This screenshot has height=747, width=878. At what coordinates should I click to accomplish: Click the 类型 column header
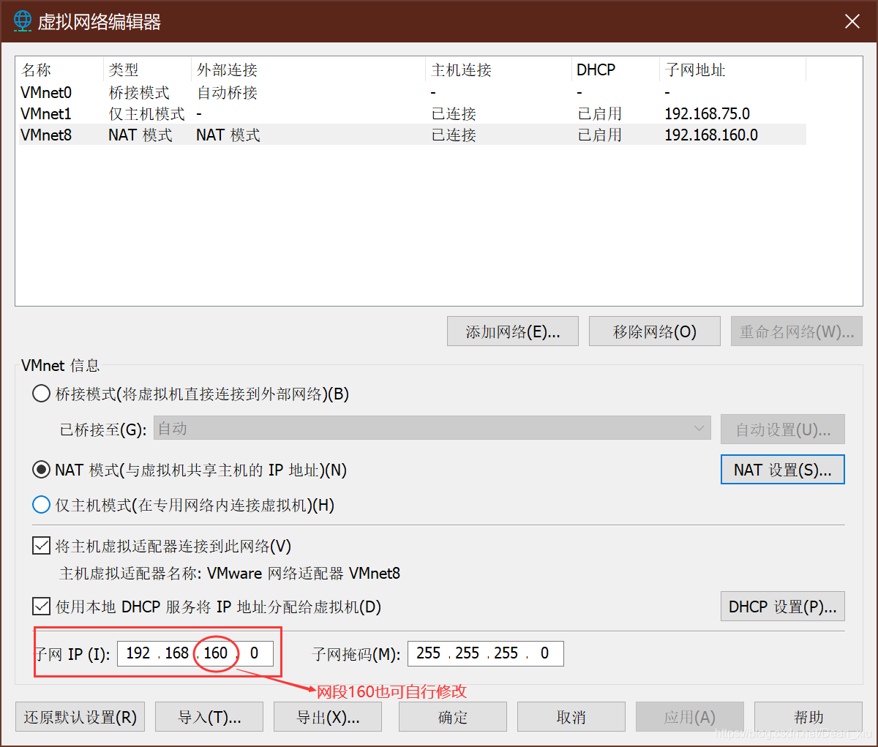click(x=148, y=70)
